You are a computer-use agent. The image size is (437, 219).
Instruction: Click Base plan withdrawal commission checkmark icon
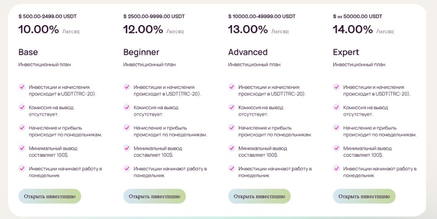point(22,107)
